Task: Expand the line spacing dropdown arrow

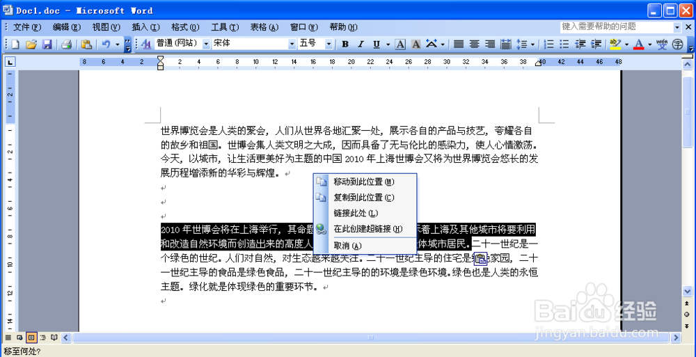Action: [x=532, y=45]
